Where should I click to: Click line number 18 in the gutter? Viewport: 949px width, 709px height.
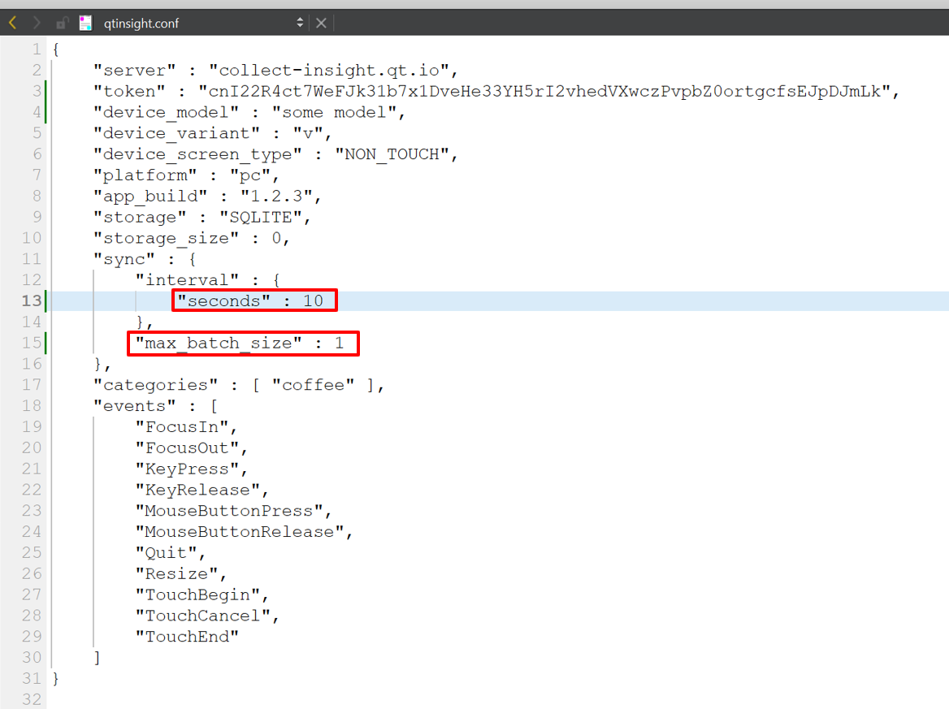(x=32, y=406)
